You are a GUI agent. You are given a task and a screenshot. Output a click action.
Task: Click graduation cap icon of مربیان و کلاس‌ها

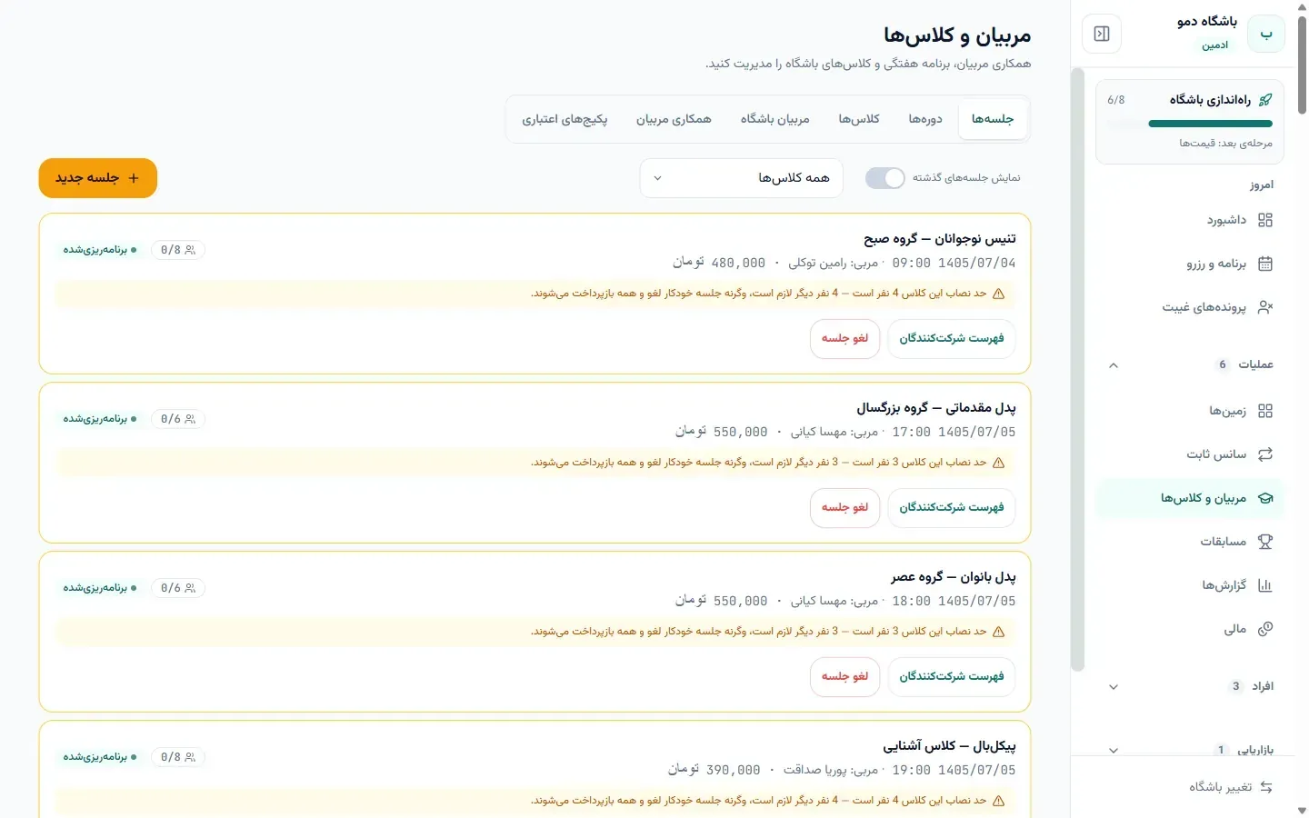click(x=1265, y=498)
